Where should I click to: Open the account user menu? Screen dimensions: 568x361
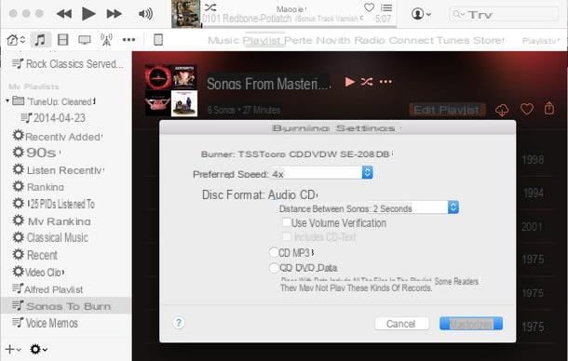pyautogui.click(x=421, y=14)
